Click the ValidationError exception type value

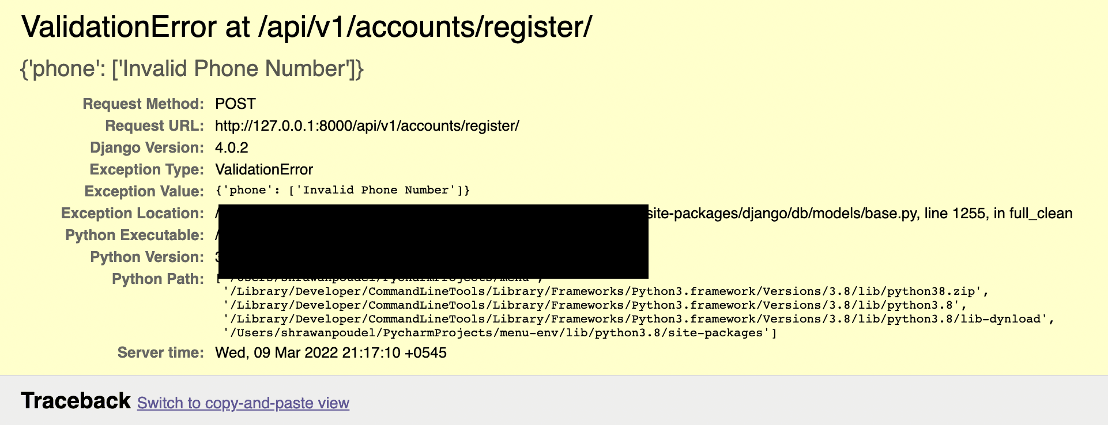(x=263, y=170)
